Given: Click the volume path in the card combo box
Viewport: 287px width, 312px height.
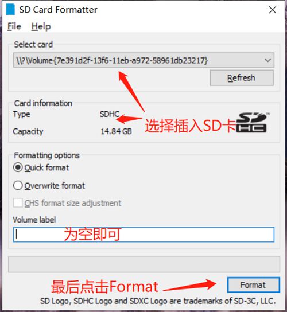Looking at the screenshot, I should tap(112, 60).
